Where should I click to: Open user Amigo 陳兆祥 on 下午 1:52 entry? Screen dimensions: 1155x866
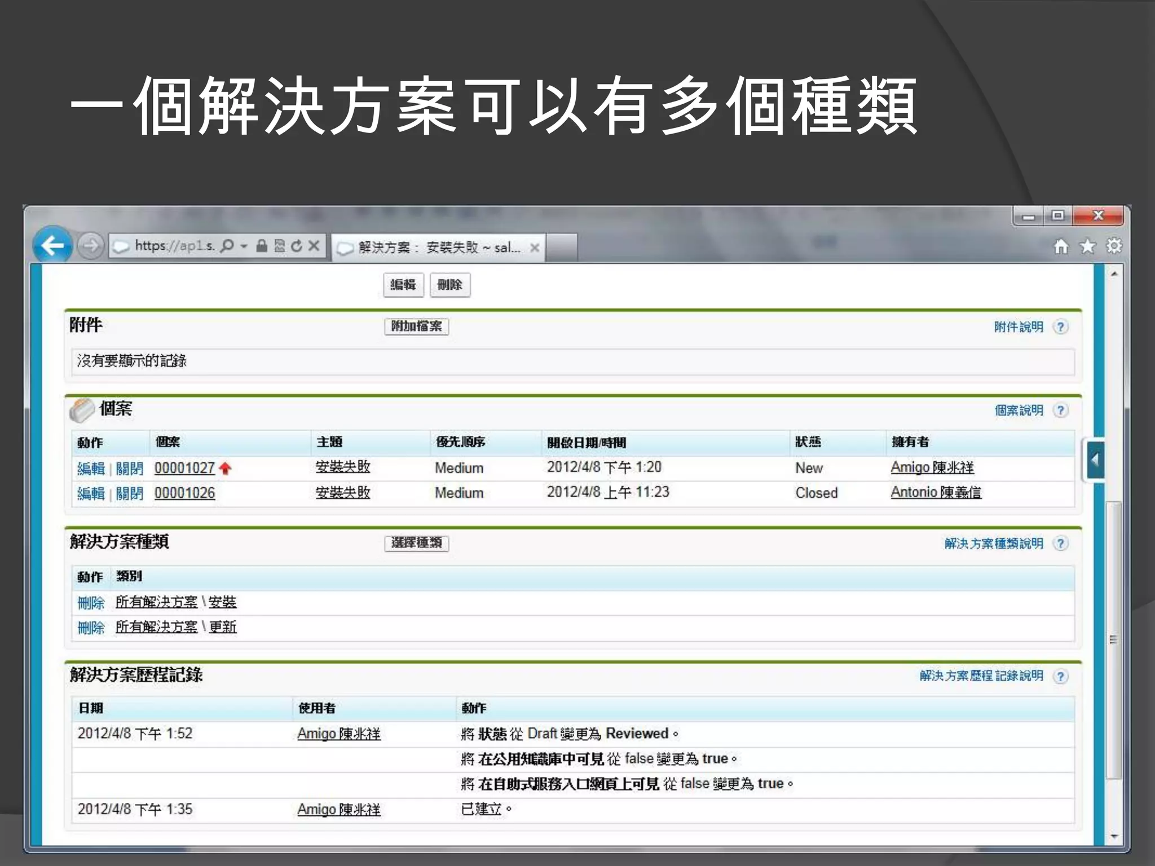pos(339,734)
